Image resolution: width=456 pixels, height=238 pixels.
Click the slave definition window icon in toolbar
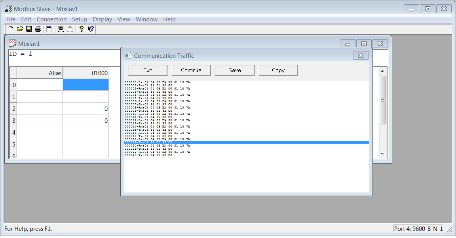click(49, 29)
